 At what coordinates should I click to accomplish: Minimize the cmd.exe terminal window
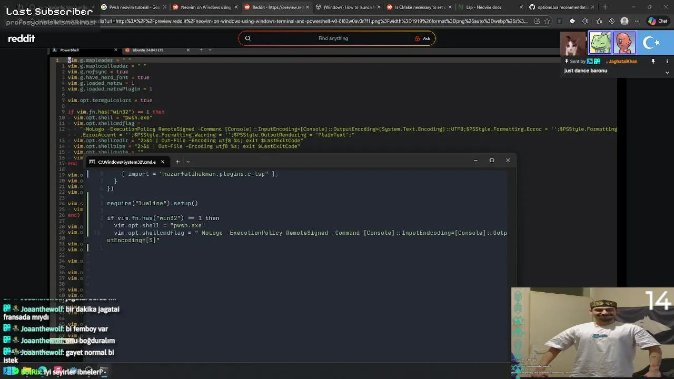point(475,161)
